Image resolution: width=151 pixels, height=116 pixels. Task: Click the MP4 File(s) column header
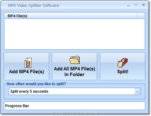pos(71,16)
